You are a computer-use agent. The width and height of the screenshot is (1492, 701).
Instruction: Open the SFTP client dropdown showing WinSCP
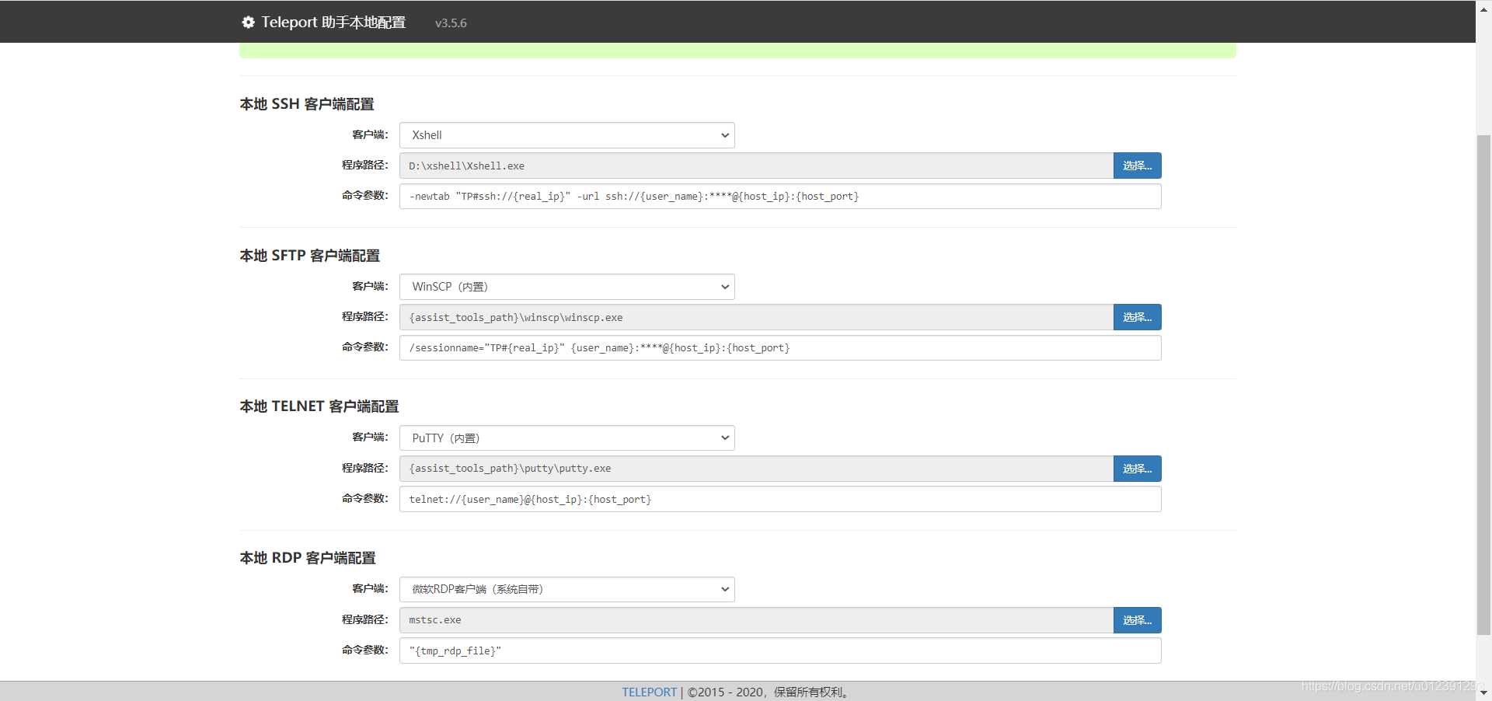click(x=567, y=287)
